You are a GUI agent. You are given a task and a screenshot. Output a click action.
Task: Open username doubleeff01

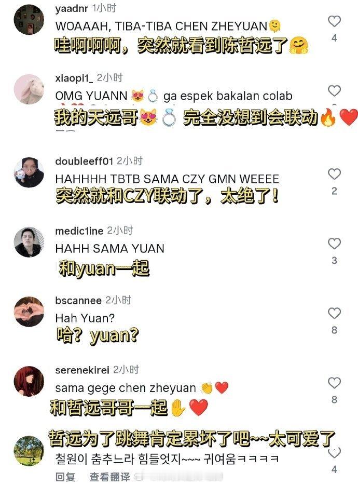pyautogui.click(x=84, y=161)
